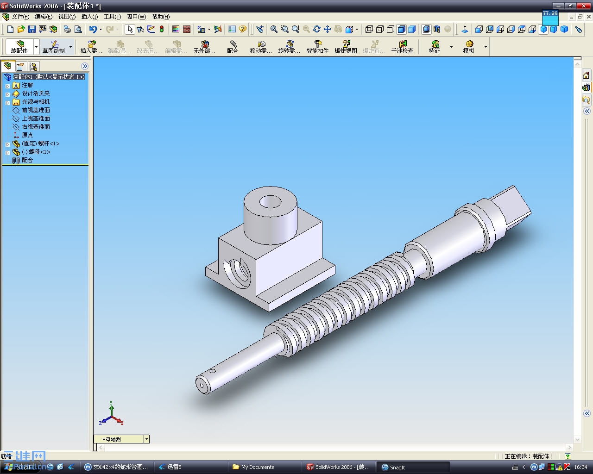Open the dropdown arrow beside 草图绘制

click(x=70, y=47)
